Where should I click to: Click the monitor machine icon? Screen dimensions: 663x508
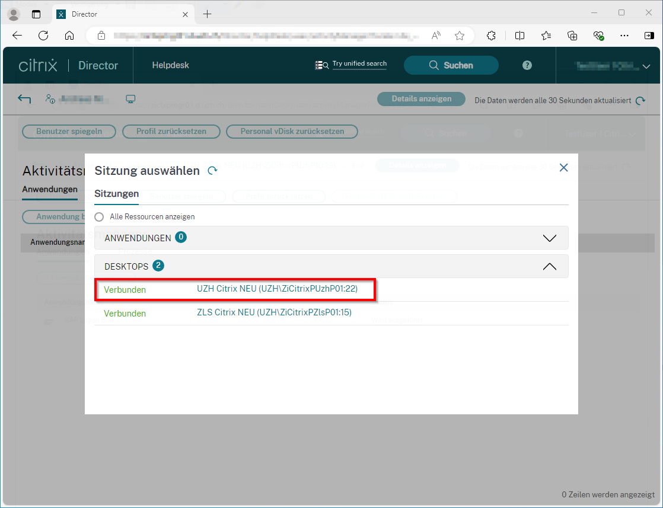tap(131, 99)
